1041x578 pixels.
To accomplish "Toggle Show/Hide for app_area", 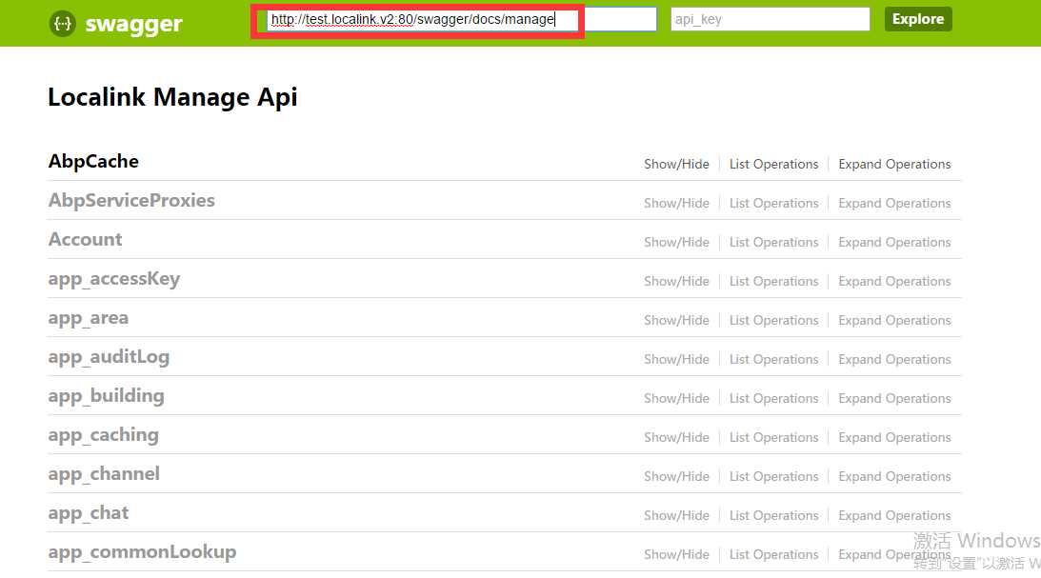I will pyautogui.click(x=676, y=321).
